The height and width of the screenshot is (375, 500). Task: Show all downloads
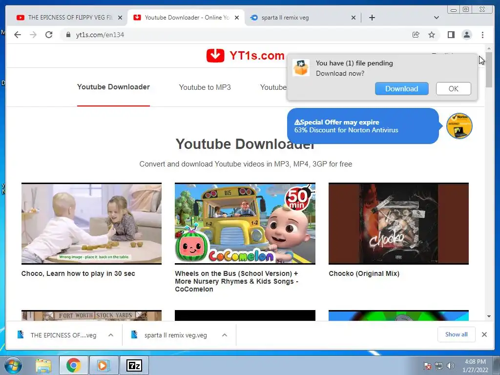(457, 334)
